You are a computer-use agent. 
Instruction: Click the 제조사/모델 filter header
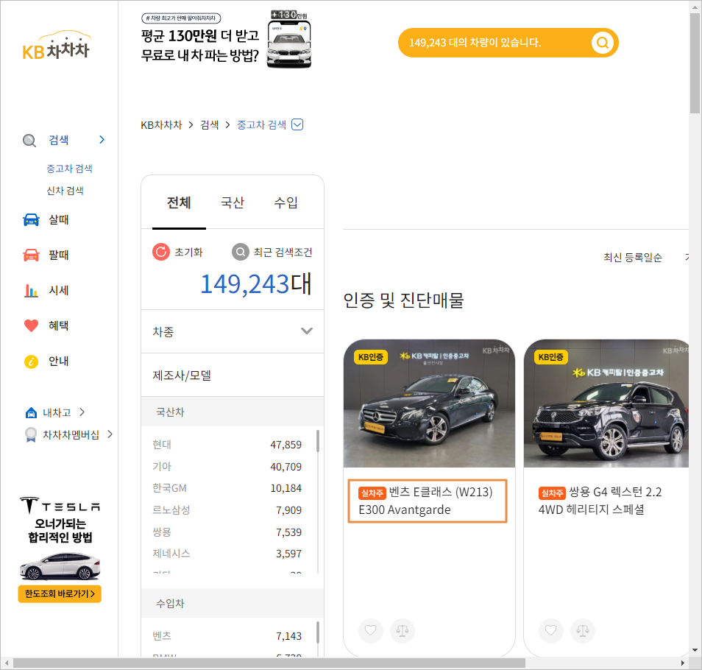[x=233, y=375]
